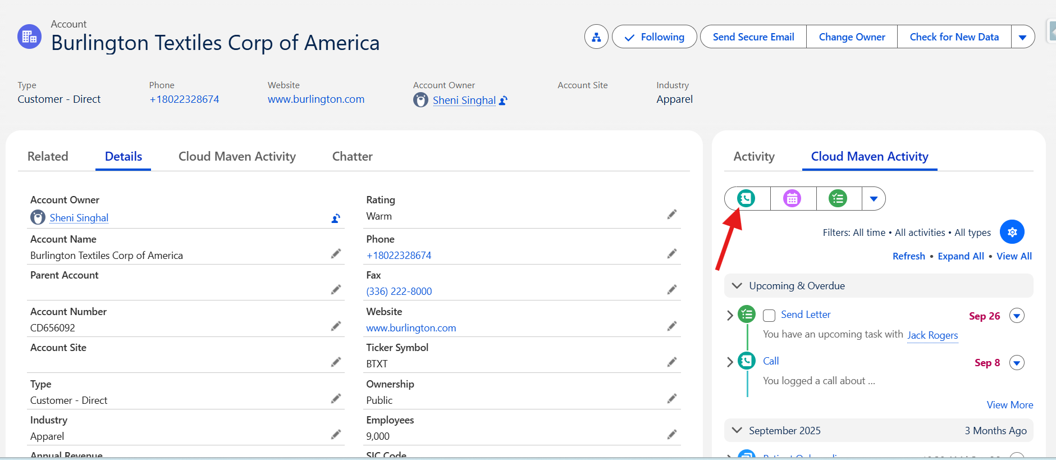This screenshot has width=1056, height=460.
Task: Open Sheni Singhal link in Details section
Action: tap(79, 218)
